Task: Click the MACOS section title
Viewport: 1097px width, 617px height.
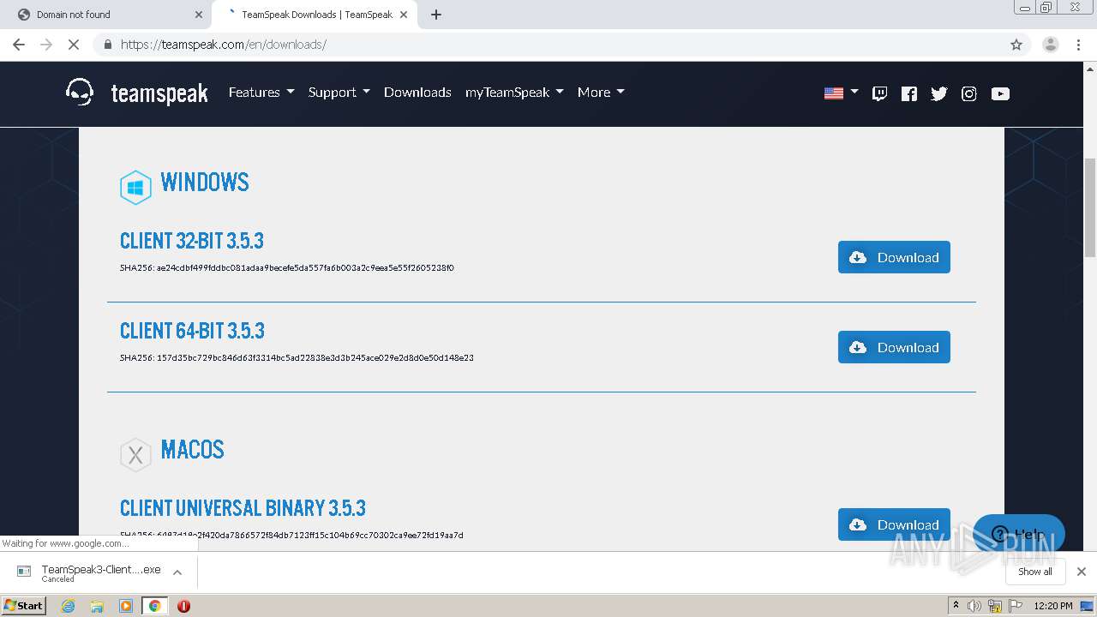Action: [x=192, y=450]
